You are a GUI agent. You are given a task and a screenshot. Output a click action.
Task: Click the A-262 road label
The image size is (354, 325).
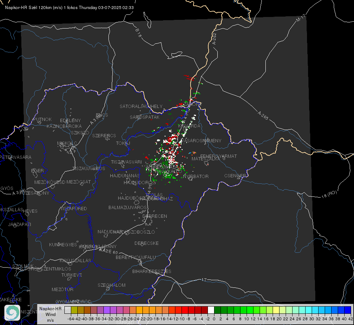pyautogui.click(x=214, y=39)
